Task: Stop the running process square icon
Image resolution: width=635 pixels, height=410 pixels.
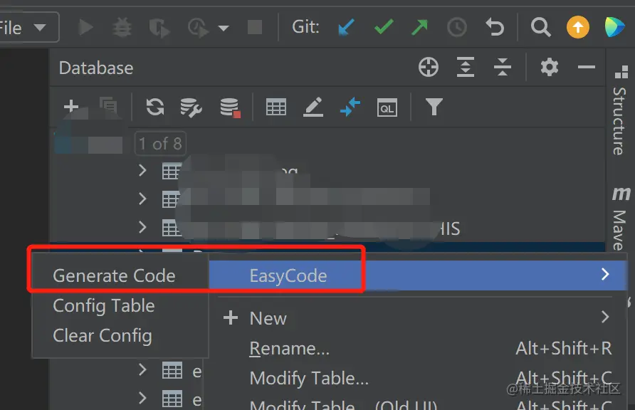Action: click(255, 28)
